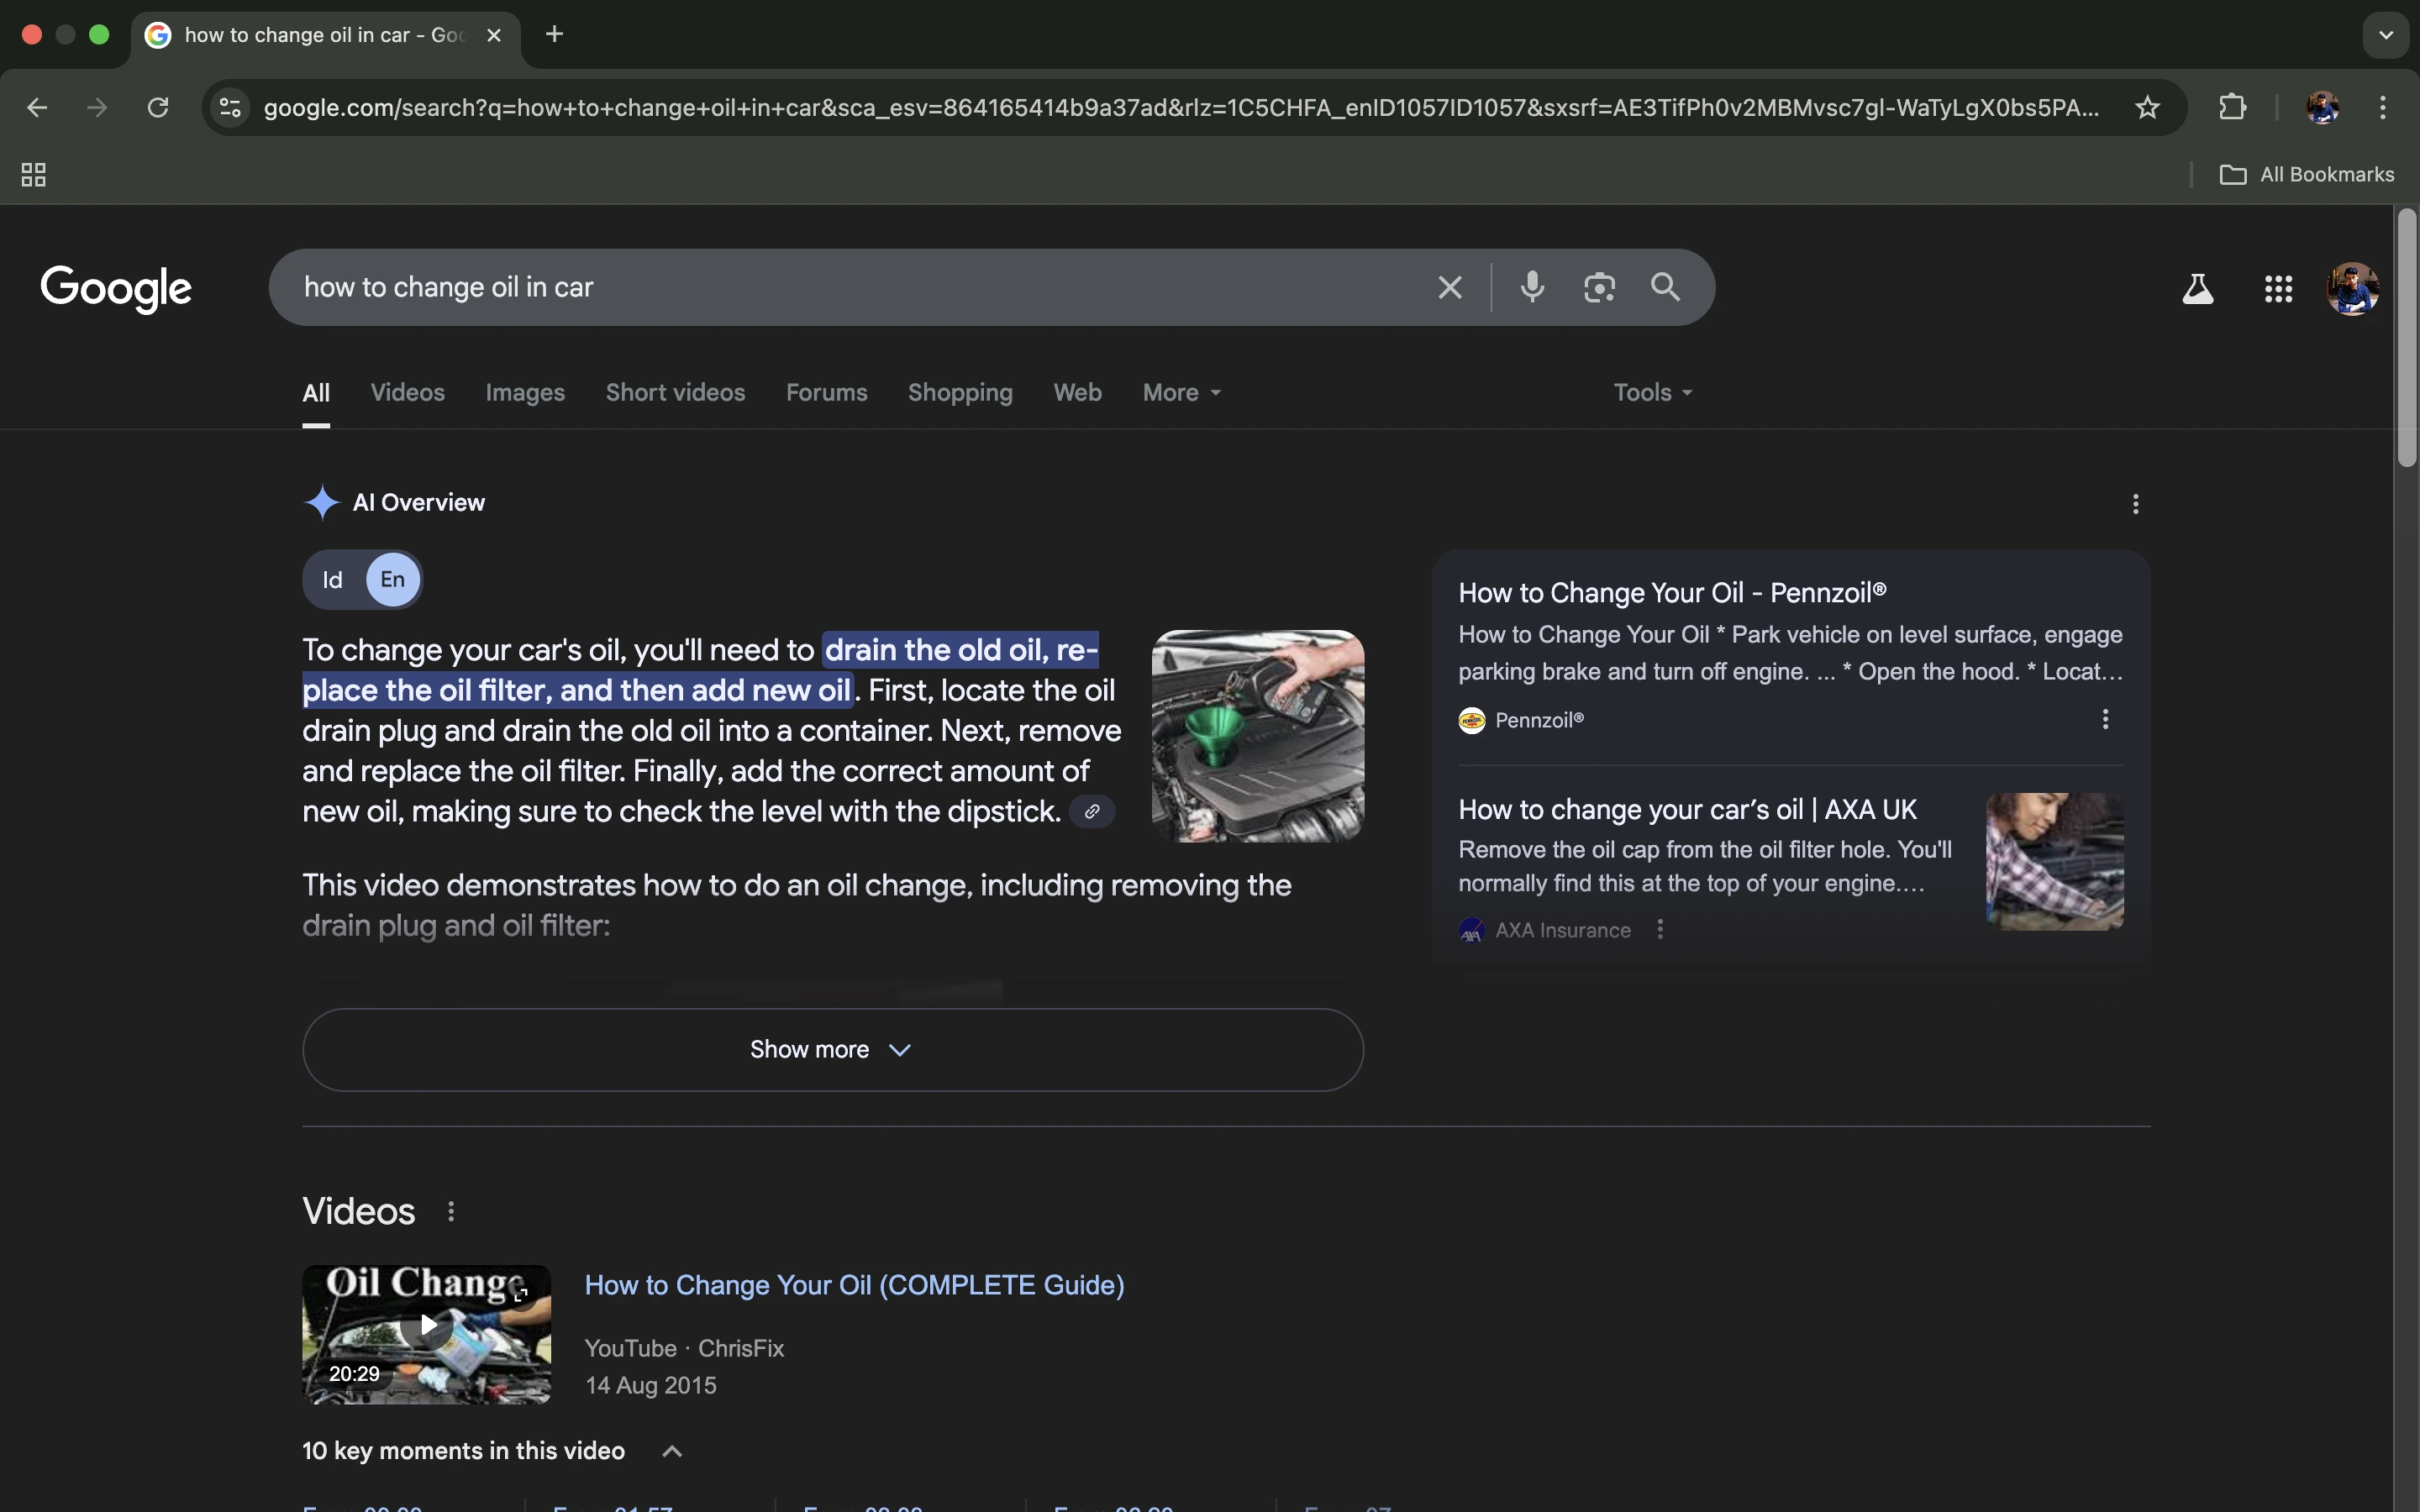Start voice search with the microphone
2420x1512 pixels.
1531,287
